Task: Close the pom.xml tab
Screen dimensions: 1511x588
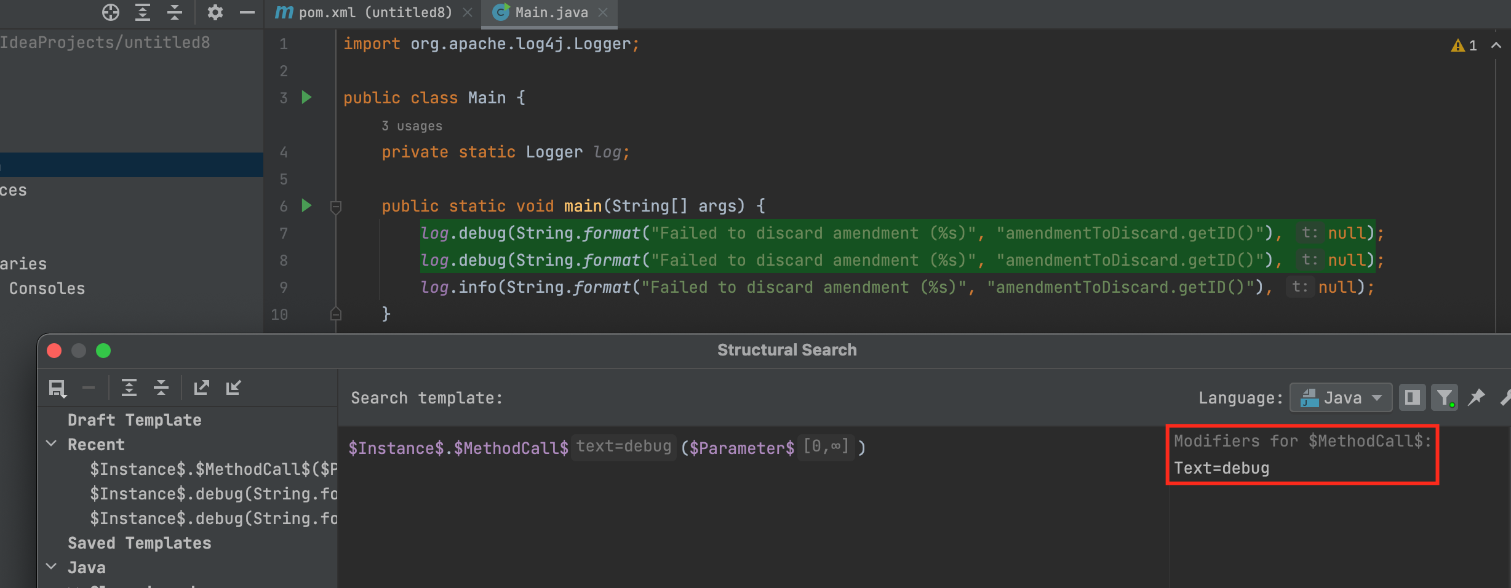Action: [468, 12]
